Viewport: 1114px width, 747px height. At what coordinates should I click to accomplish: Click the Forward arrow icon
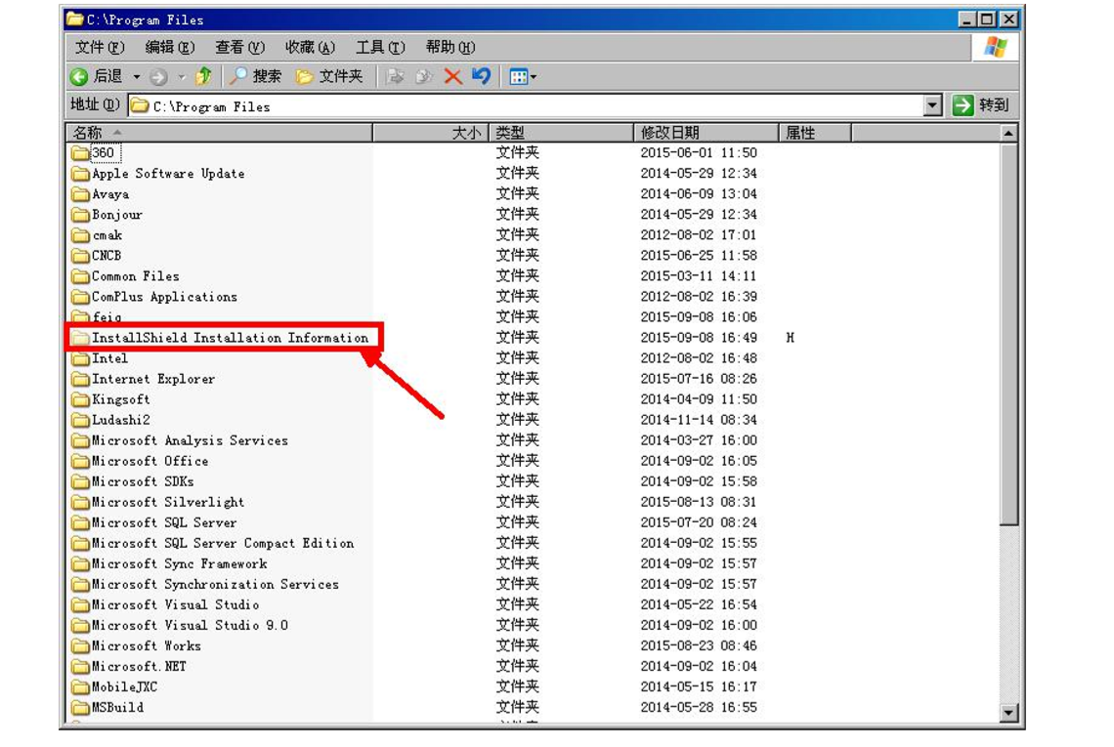click(158, 76)
